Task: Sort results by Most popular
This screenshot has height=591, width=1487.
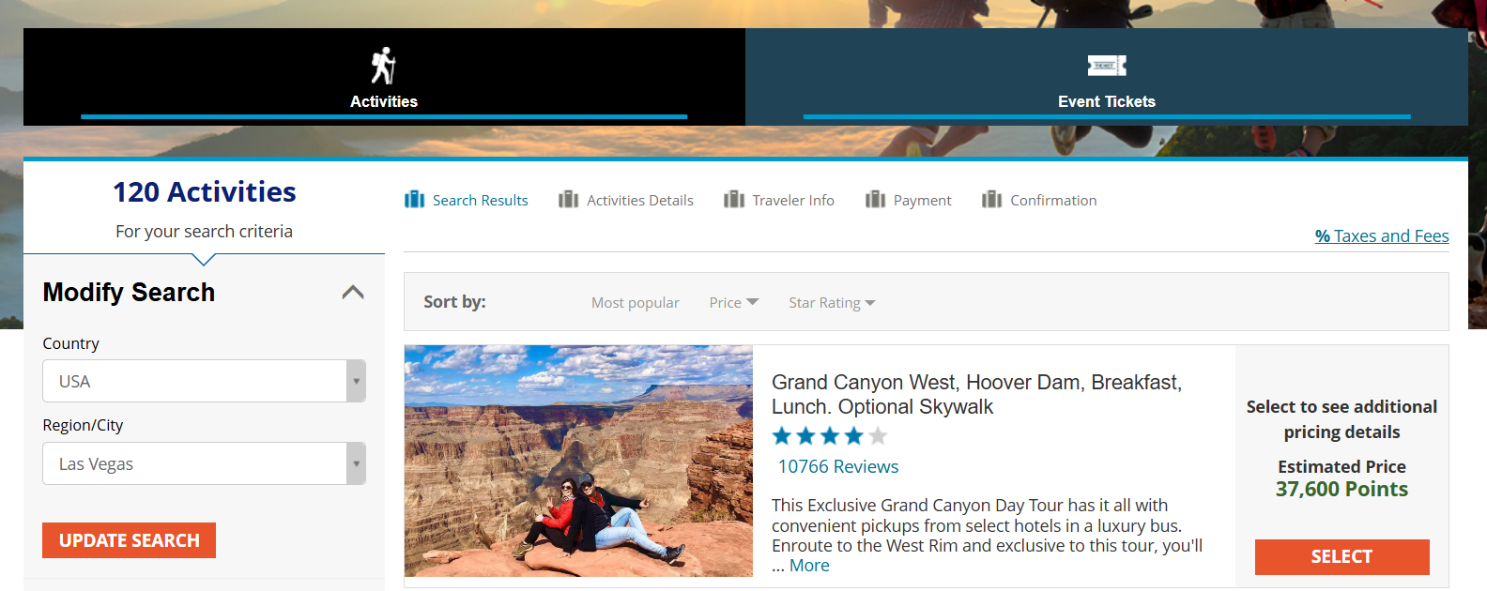Action: click(x=636, y=302)
